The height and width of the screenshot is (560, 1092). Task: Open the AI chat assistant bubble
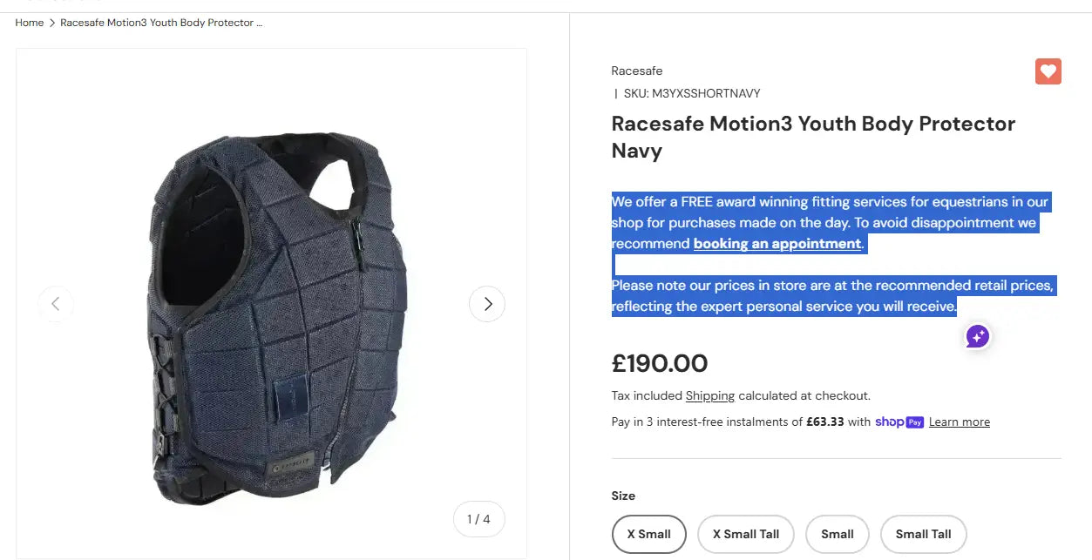pos(976,336)
